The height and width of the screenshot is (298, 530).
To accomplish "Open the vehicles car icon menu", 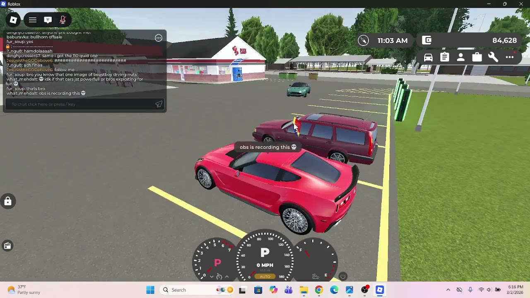I will click(428, 58).
